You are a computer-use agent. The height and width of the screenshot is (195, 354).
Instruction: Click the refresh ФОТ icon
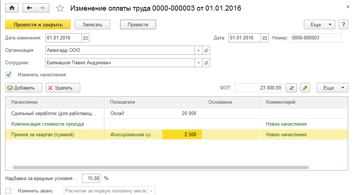[291, 88]
